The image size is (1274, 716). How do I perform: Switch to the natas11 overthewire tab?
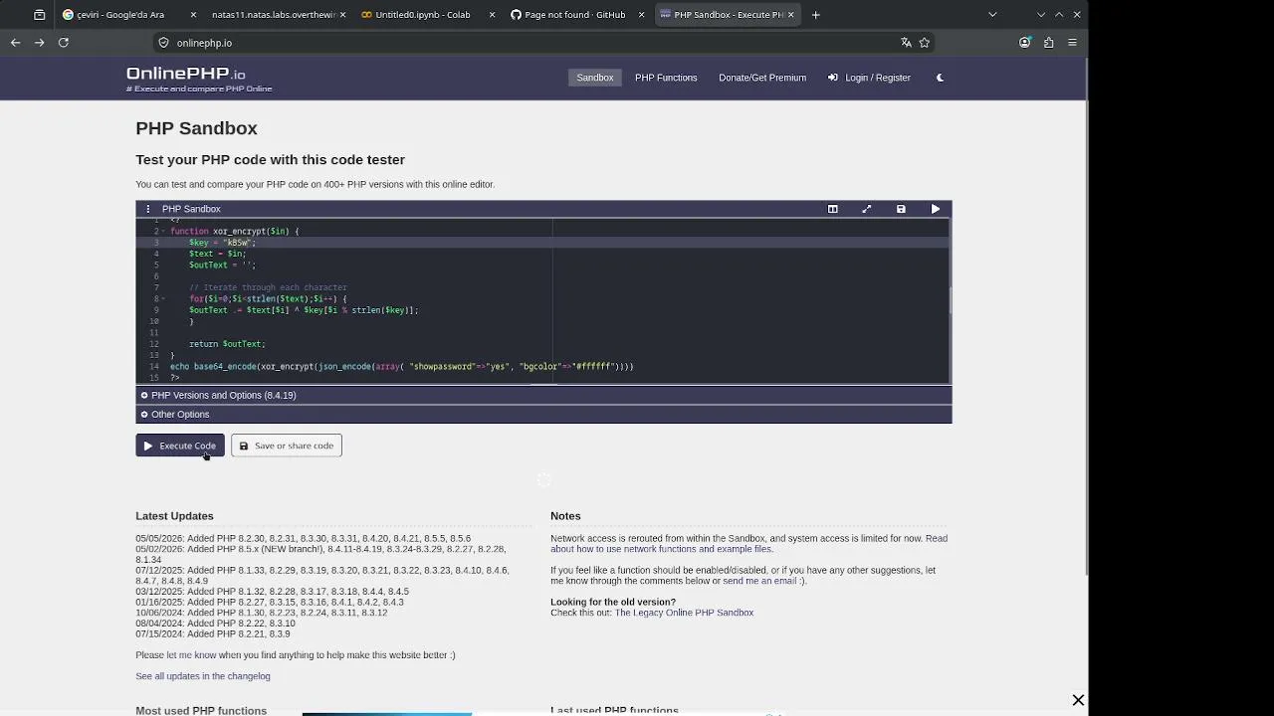[278, 15]
